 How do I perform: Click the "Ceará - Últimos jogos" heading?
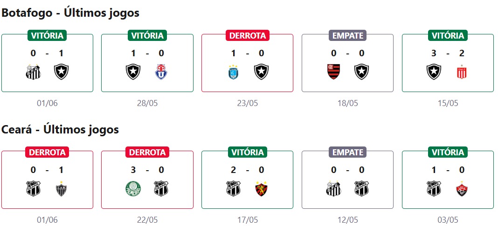click(x=60, y=130)
